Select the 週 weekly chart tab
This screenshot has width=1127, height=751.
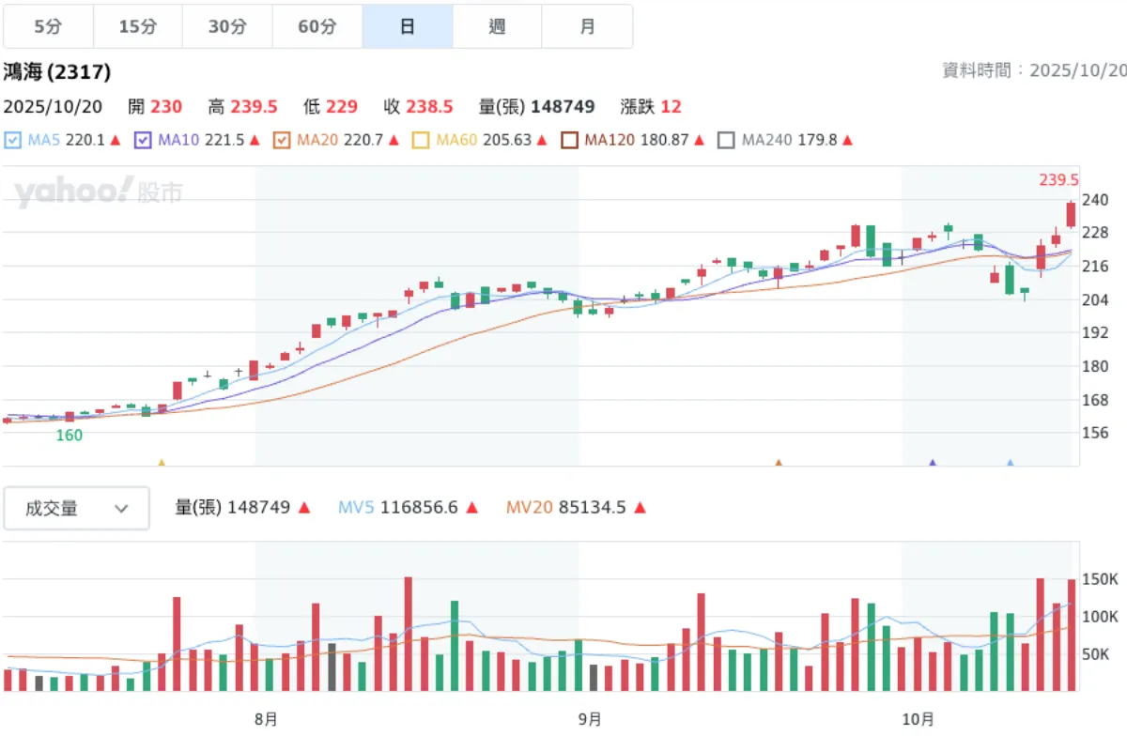(x=497, y=26)
